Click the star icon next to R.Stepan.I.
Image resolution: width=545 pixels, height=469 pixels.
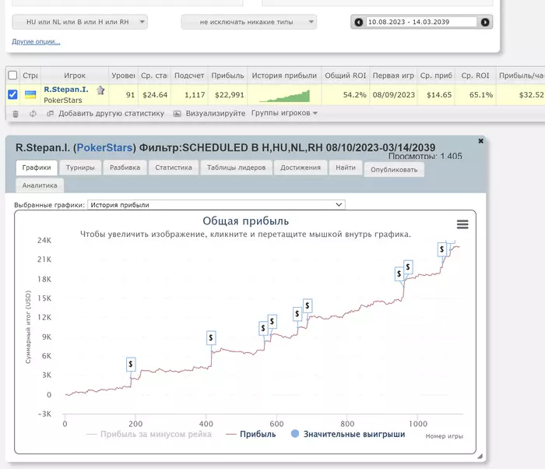click(100, 90)
